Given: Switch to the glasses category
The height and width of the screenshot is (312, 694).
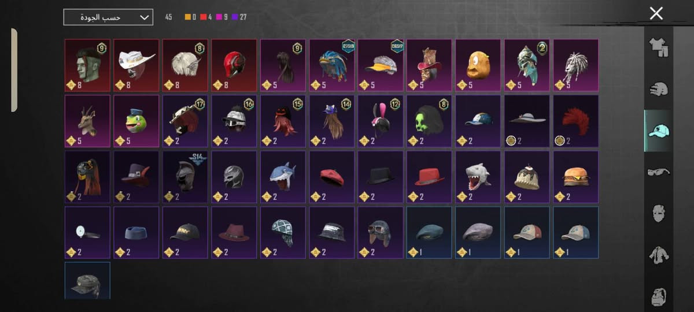Looking at the screenshot, I should pyautogui.click(x=658, y=172).
